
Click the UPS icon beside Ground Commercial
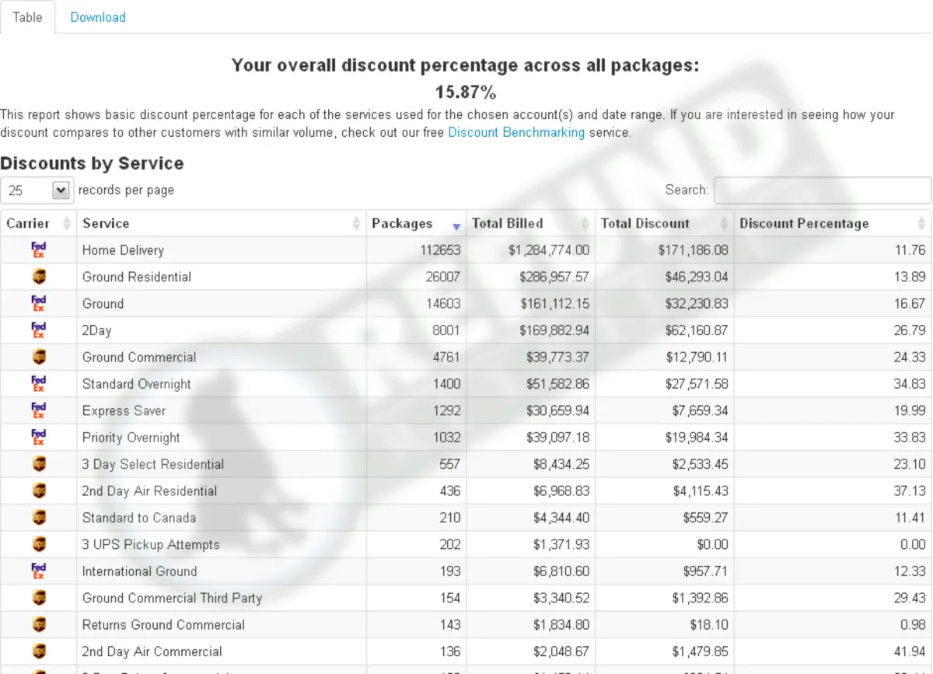(38, 357)
